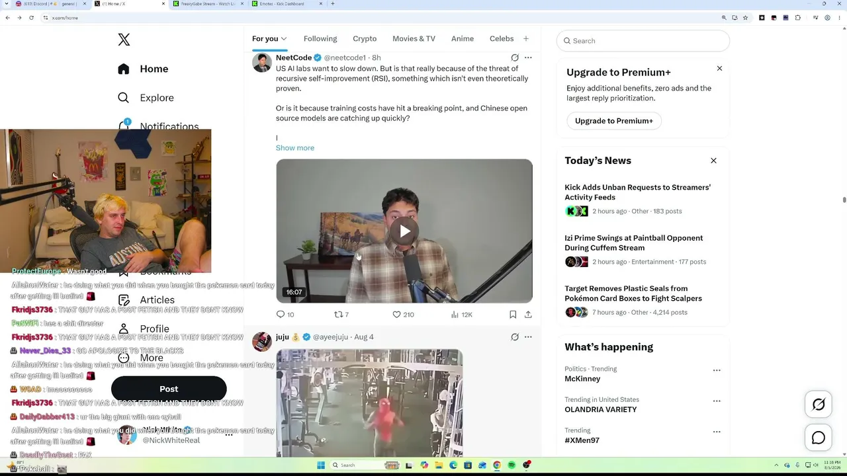This screenshot has height=476, width=847.
Task: Bookmark NeetCode's post
Action: click(513, 315)
